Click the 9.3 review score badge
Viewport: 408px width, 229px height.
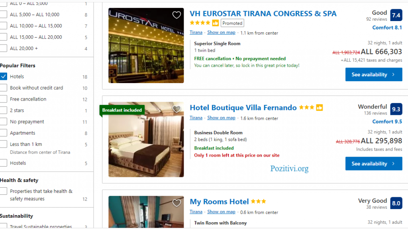(396, 109)
